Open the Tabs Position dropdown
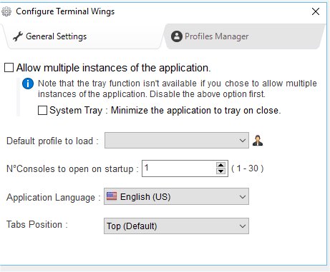Viewport: 330px width, 272px height. click(176, 226)
